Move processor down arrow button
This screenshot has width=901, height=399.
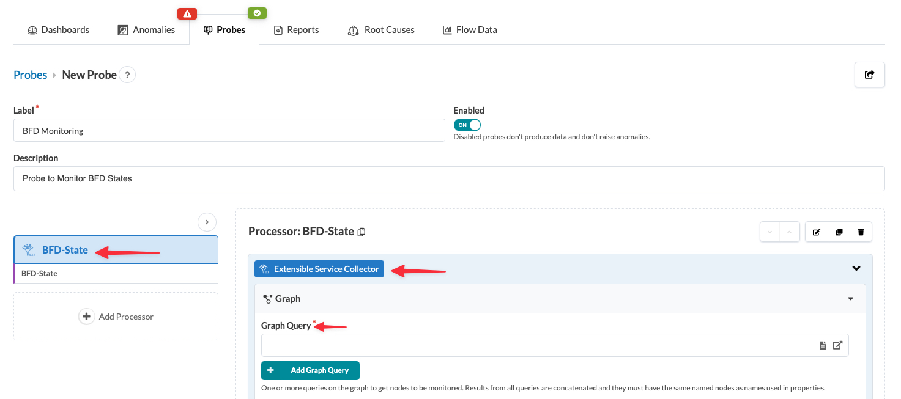pos(769,232)
